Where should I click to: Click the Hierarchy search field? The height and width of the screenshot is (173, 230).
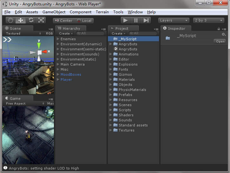(x=90, y=33)
